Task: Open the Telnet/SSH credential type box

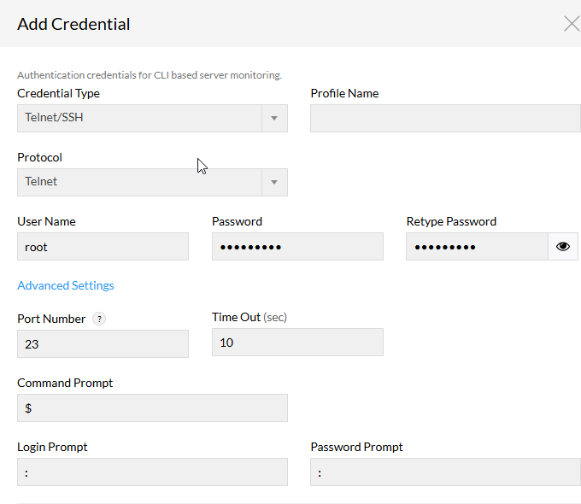Action: click(x=140, y=119)
